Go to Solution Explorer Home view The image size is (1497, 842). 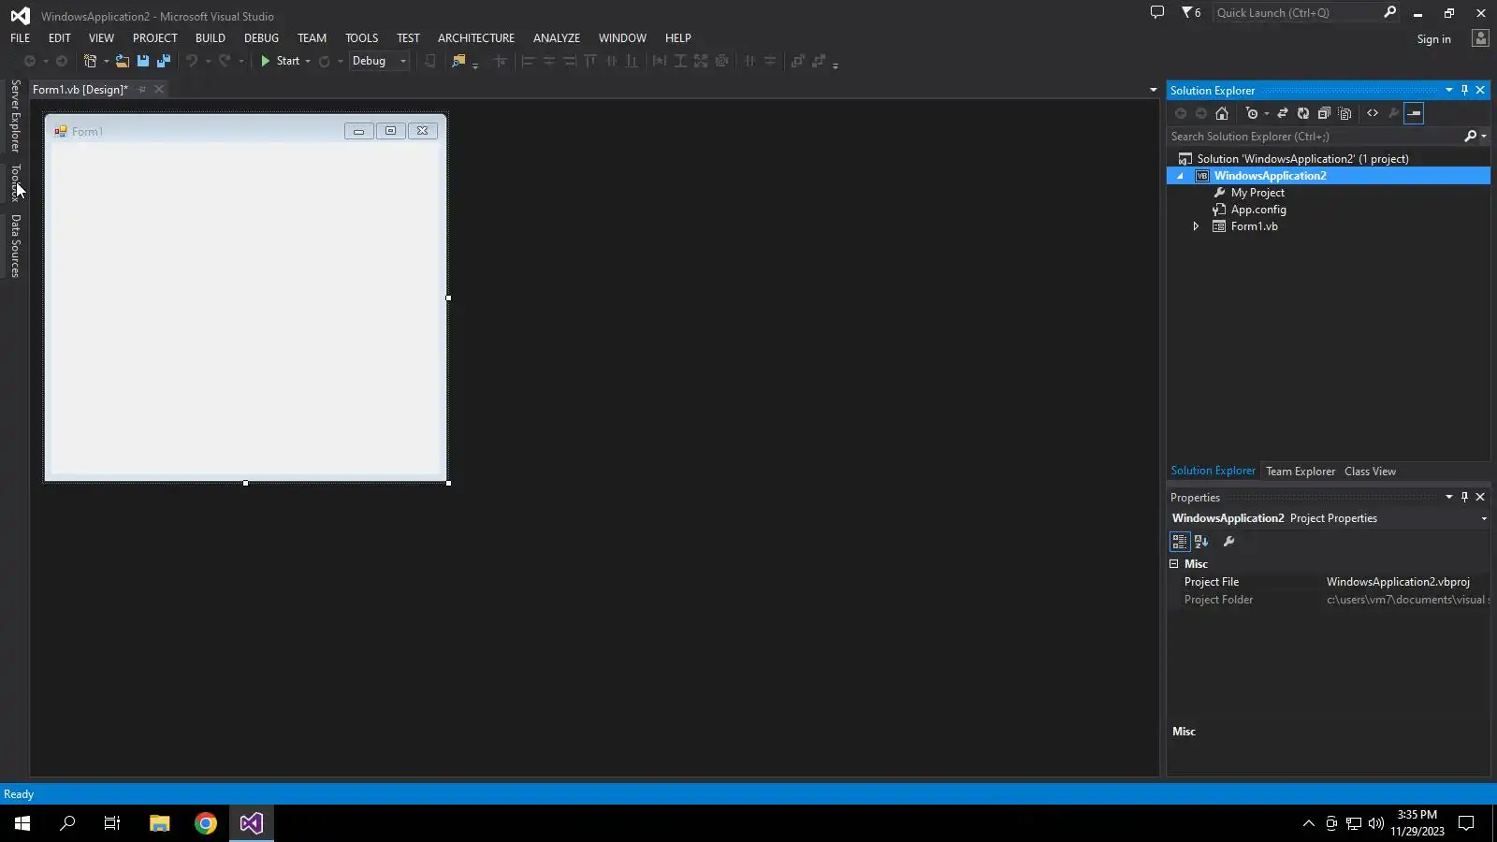[1222, 113]
